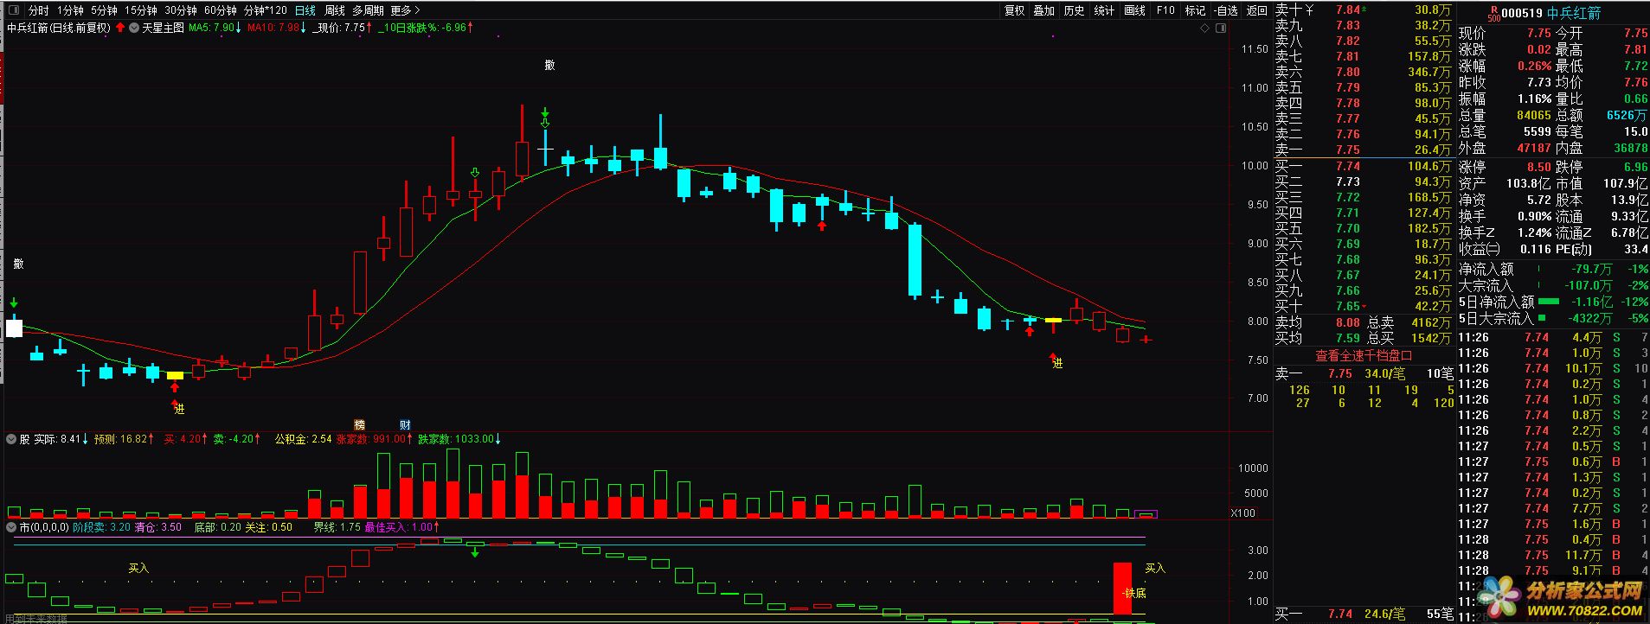Click the 000519 中兵红箭 stock title

1550,13
